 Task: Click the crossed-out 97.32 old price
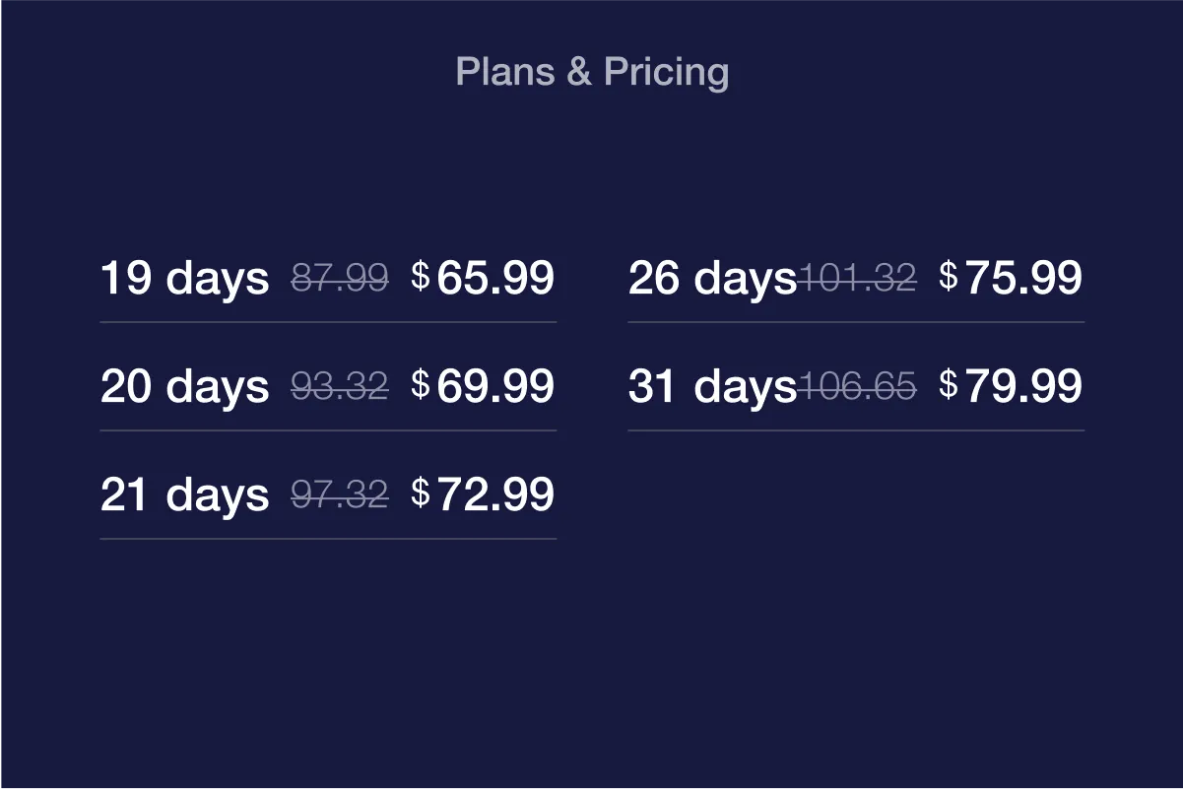(340, 495)
